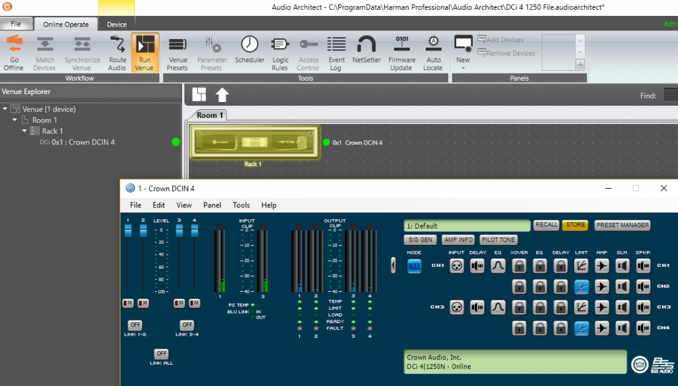Open the Event Log
The image size is (678, 386).
point(336,53)
